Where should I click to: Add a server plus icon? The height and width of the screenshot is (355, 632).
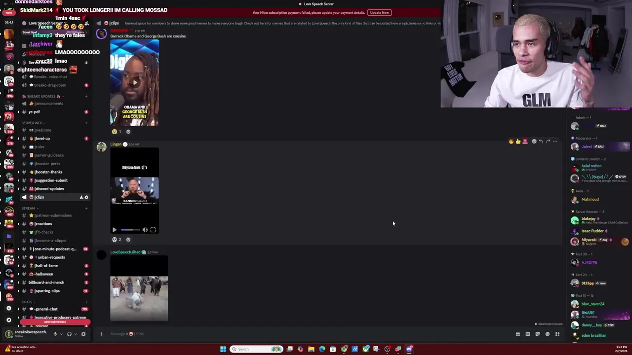9,308
